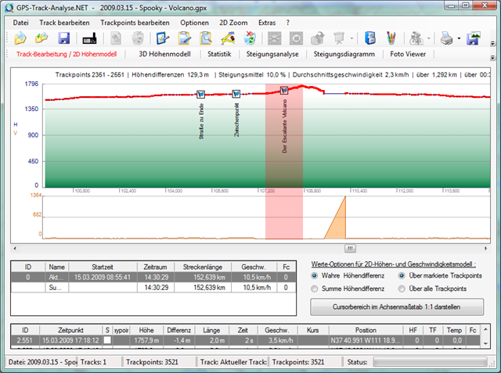Open the '2D Zoom' menu
This screenshot has width=501, height=373.
[x=232, y=23]
